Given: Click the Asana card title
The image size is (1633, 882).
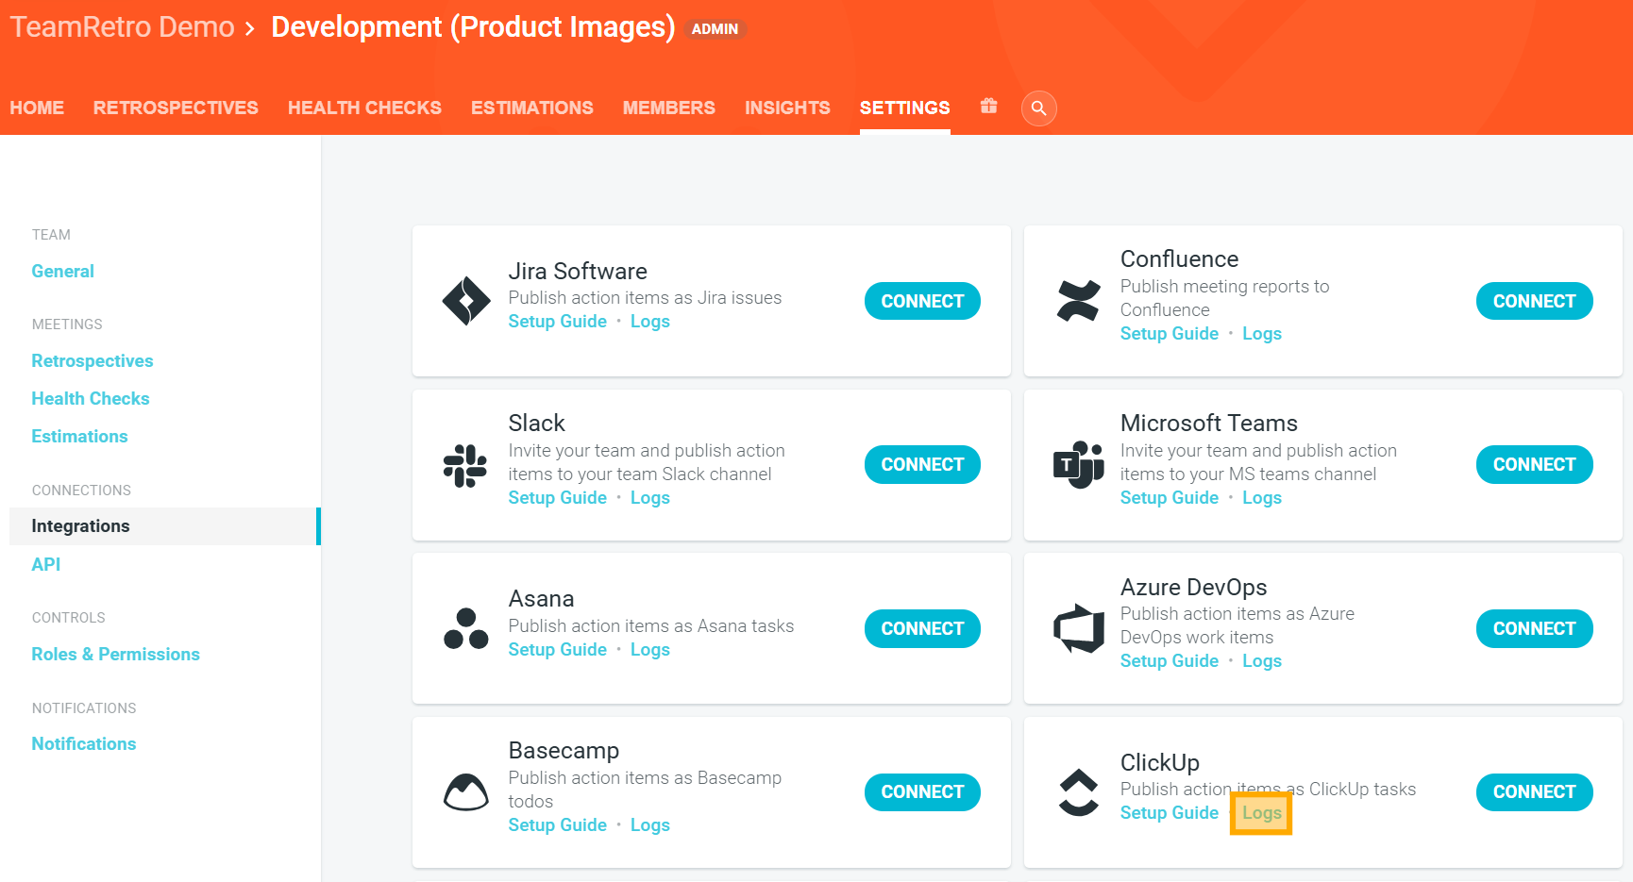Looking at the screenshot, I should [541, 599].
